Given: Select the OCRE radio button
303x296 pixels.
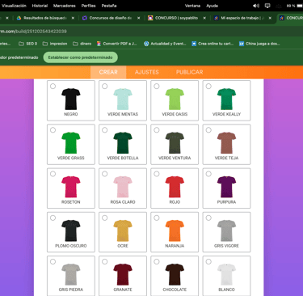Looking at the screenshot, I should tap(105, 218).
